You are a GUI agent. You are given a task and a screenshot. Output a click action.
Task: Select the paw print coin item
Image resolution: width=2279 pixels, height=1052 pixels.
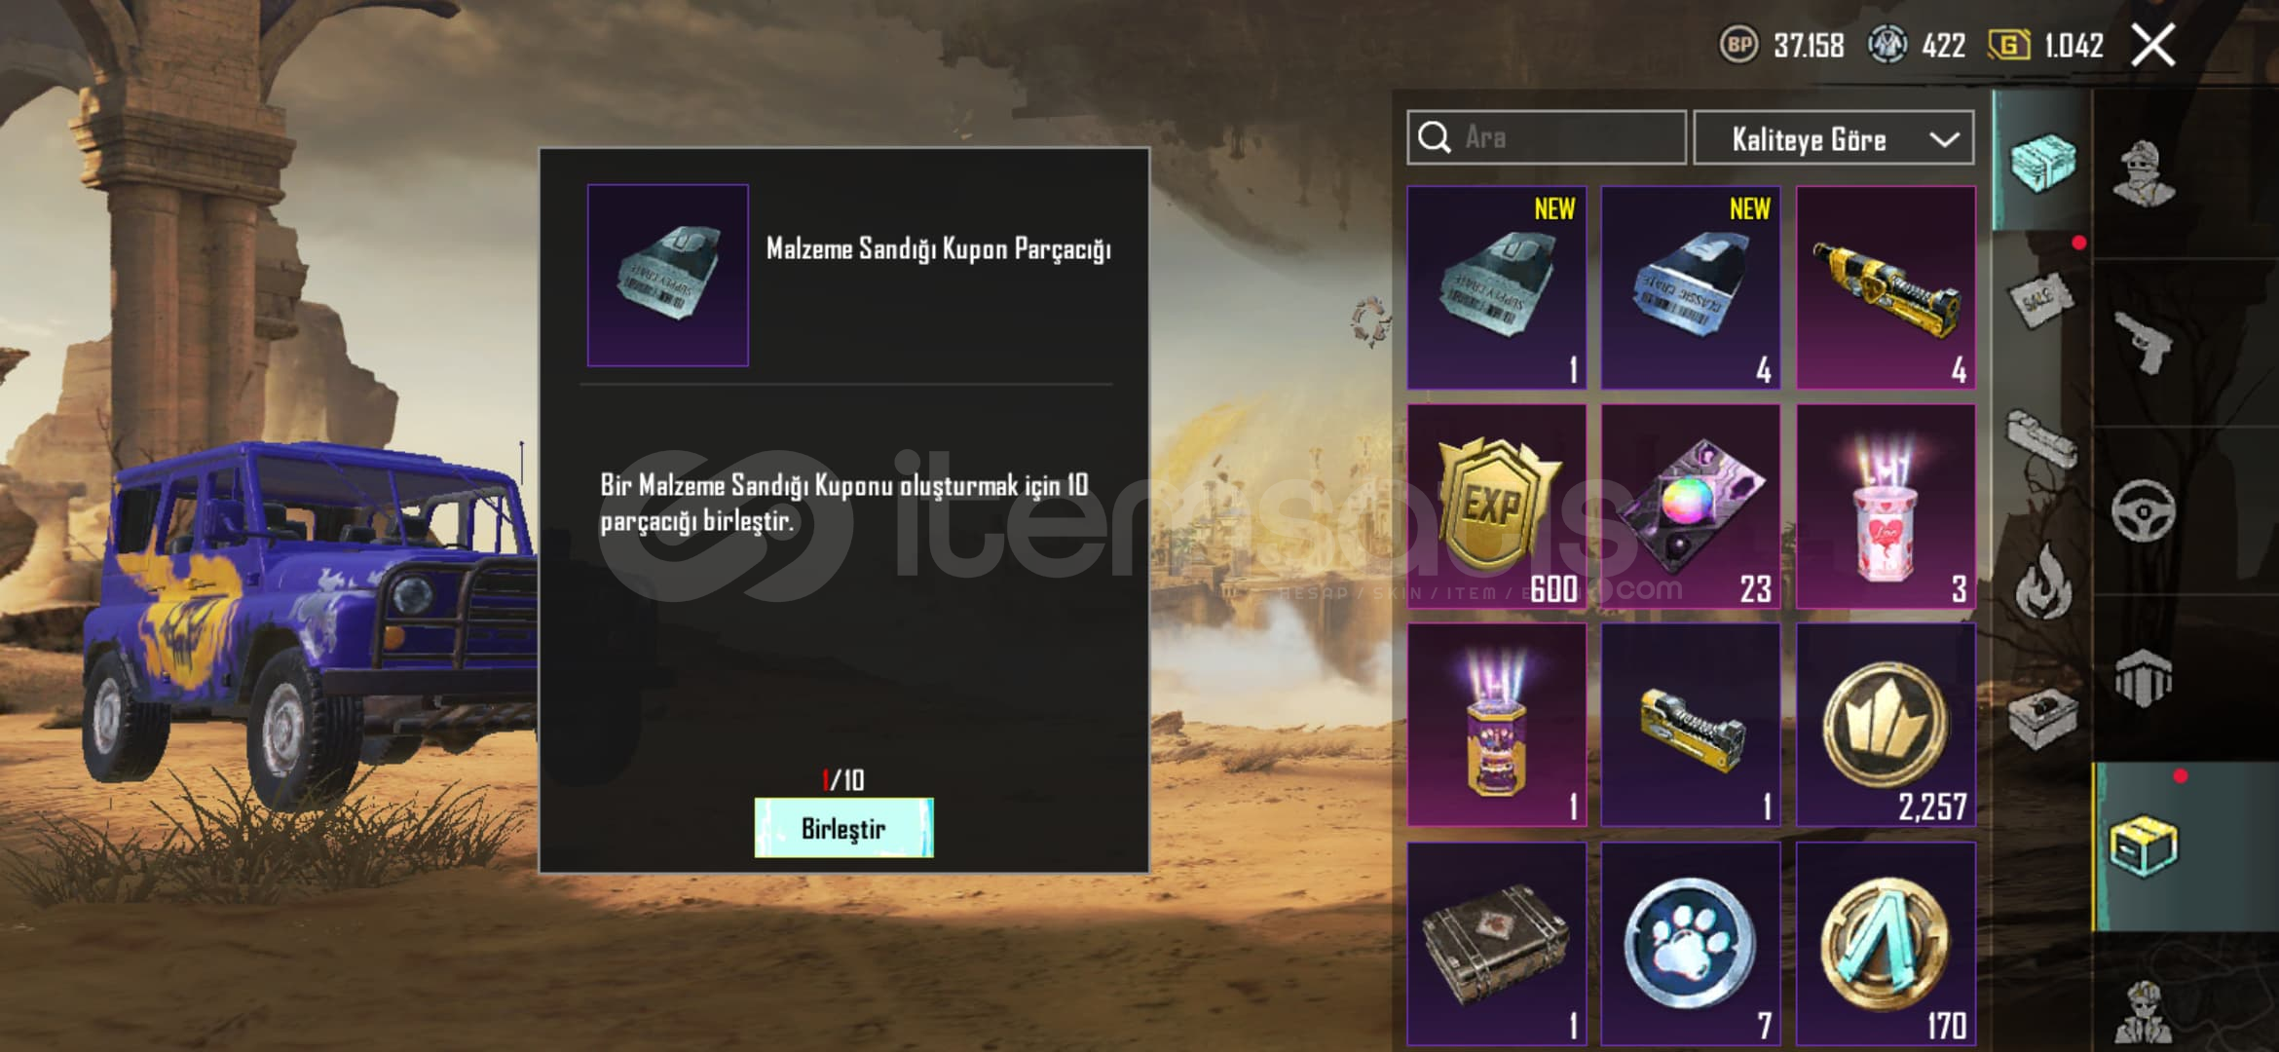tap(1691, 944)
